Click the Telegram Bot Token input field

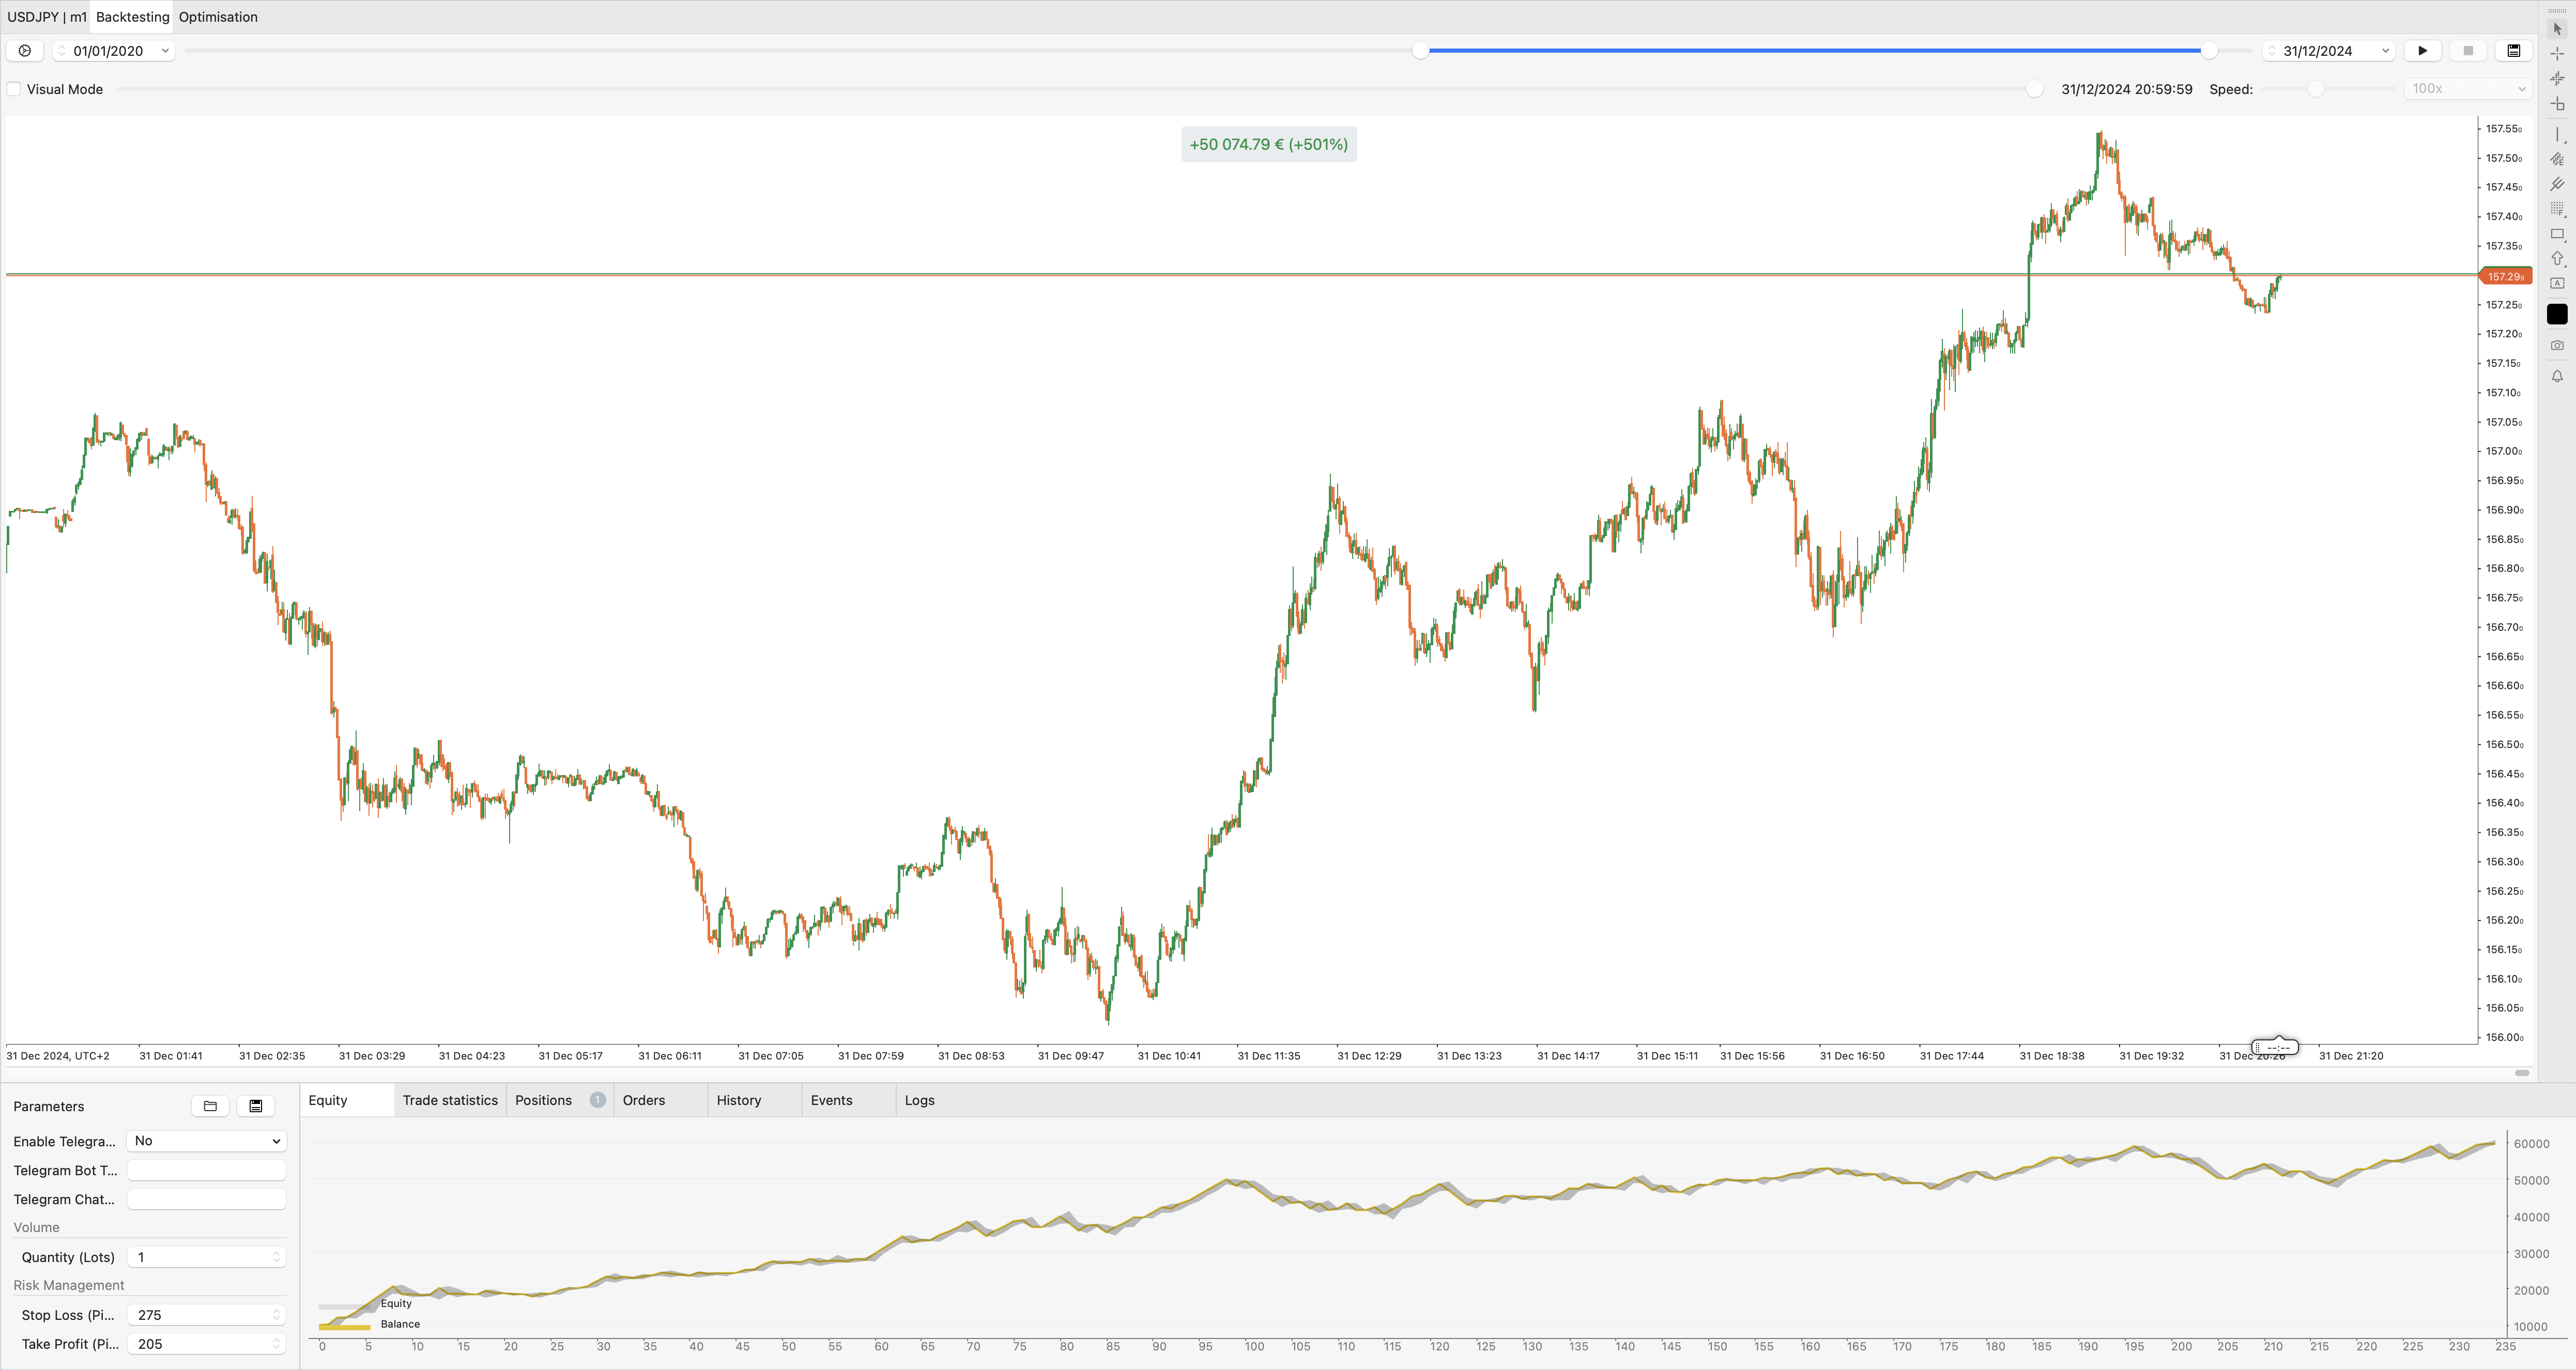[x=206, y=1170]
